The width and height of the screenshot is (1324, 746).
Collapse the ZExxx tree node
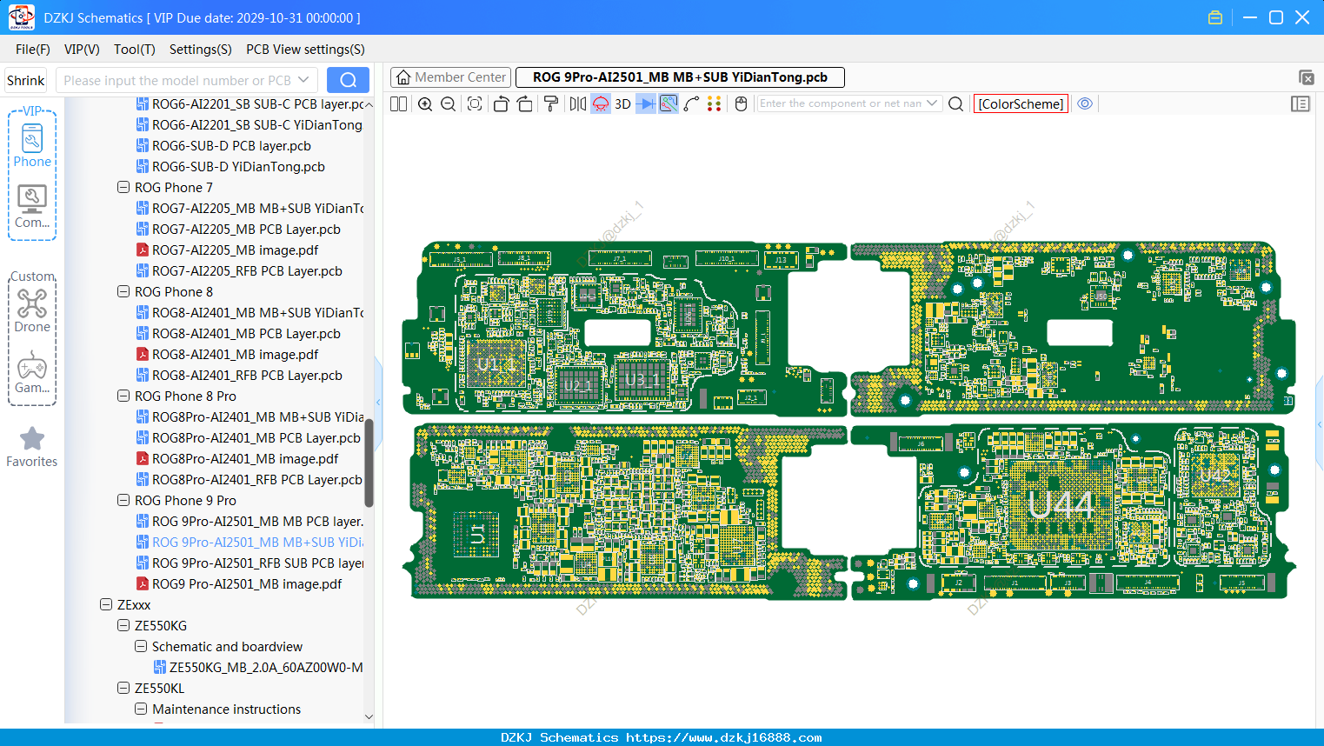pos(106,605)
